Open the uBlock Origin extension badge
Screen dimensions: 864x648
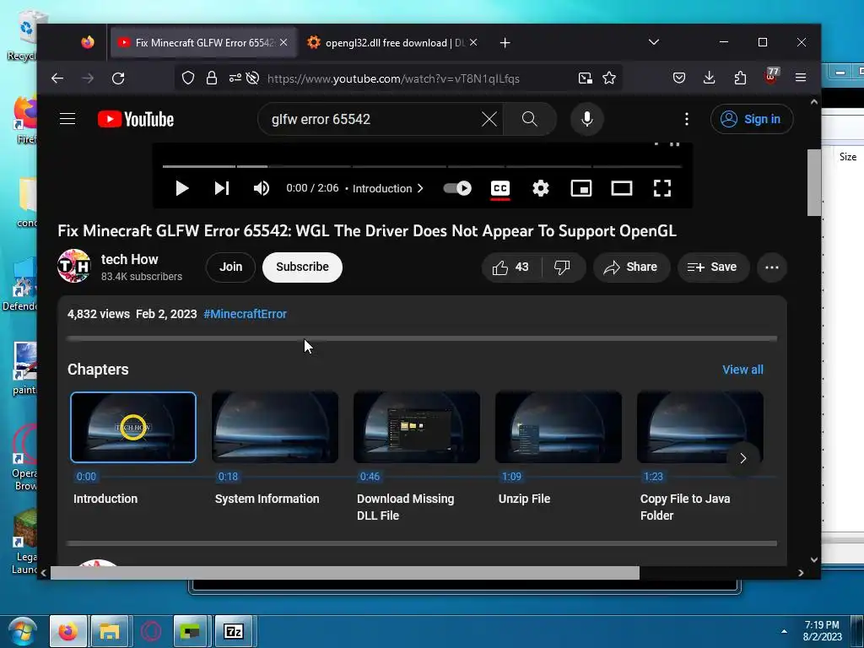771,77
